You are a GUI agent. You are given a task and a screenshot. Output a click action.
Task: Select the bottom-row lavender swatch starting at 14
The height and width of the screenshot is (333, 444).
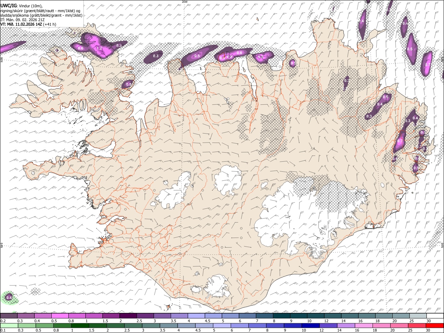click(x=347, y=325)
